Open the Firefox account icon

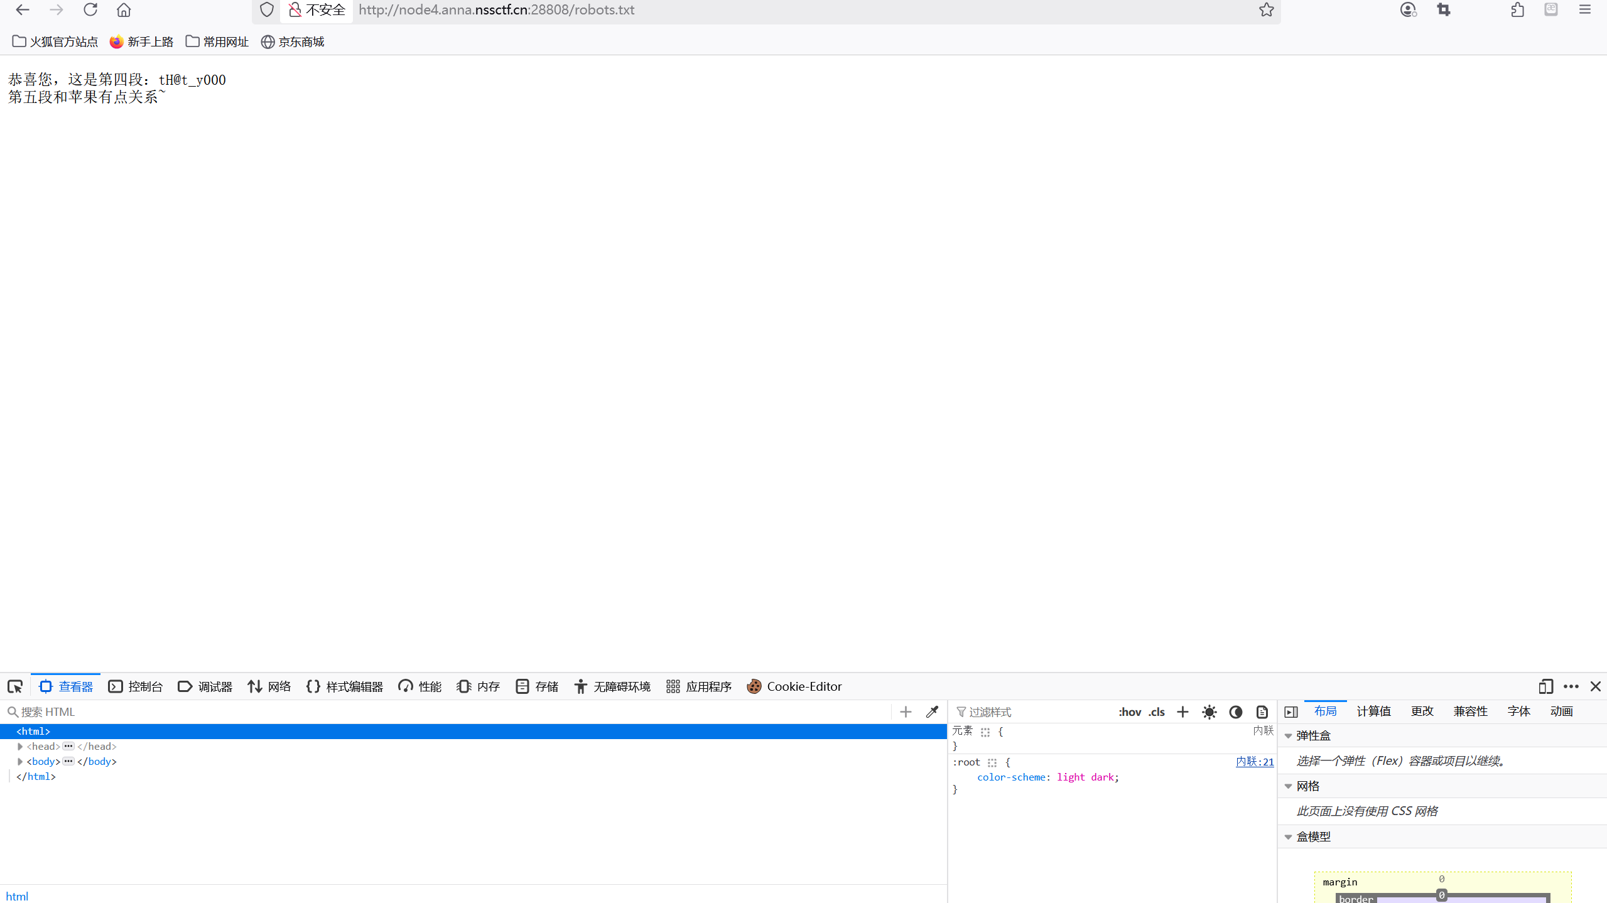pyautogui.click(x=1408, y=10)
